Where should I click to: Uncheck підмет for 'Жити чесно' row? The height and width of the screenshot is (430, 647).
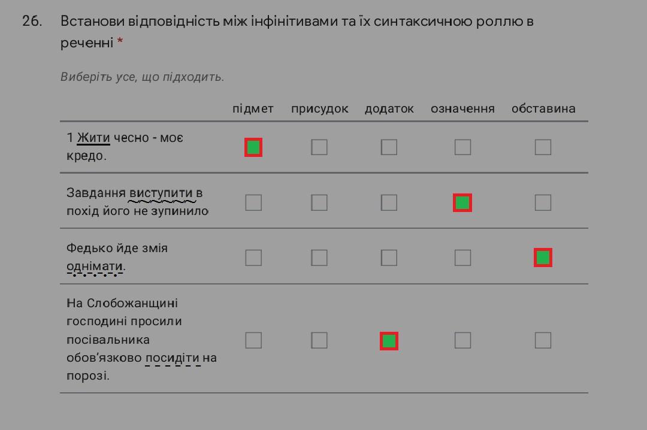pyautogui.click(x=253, y=147)
